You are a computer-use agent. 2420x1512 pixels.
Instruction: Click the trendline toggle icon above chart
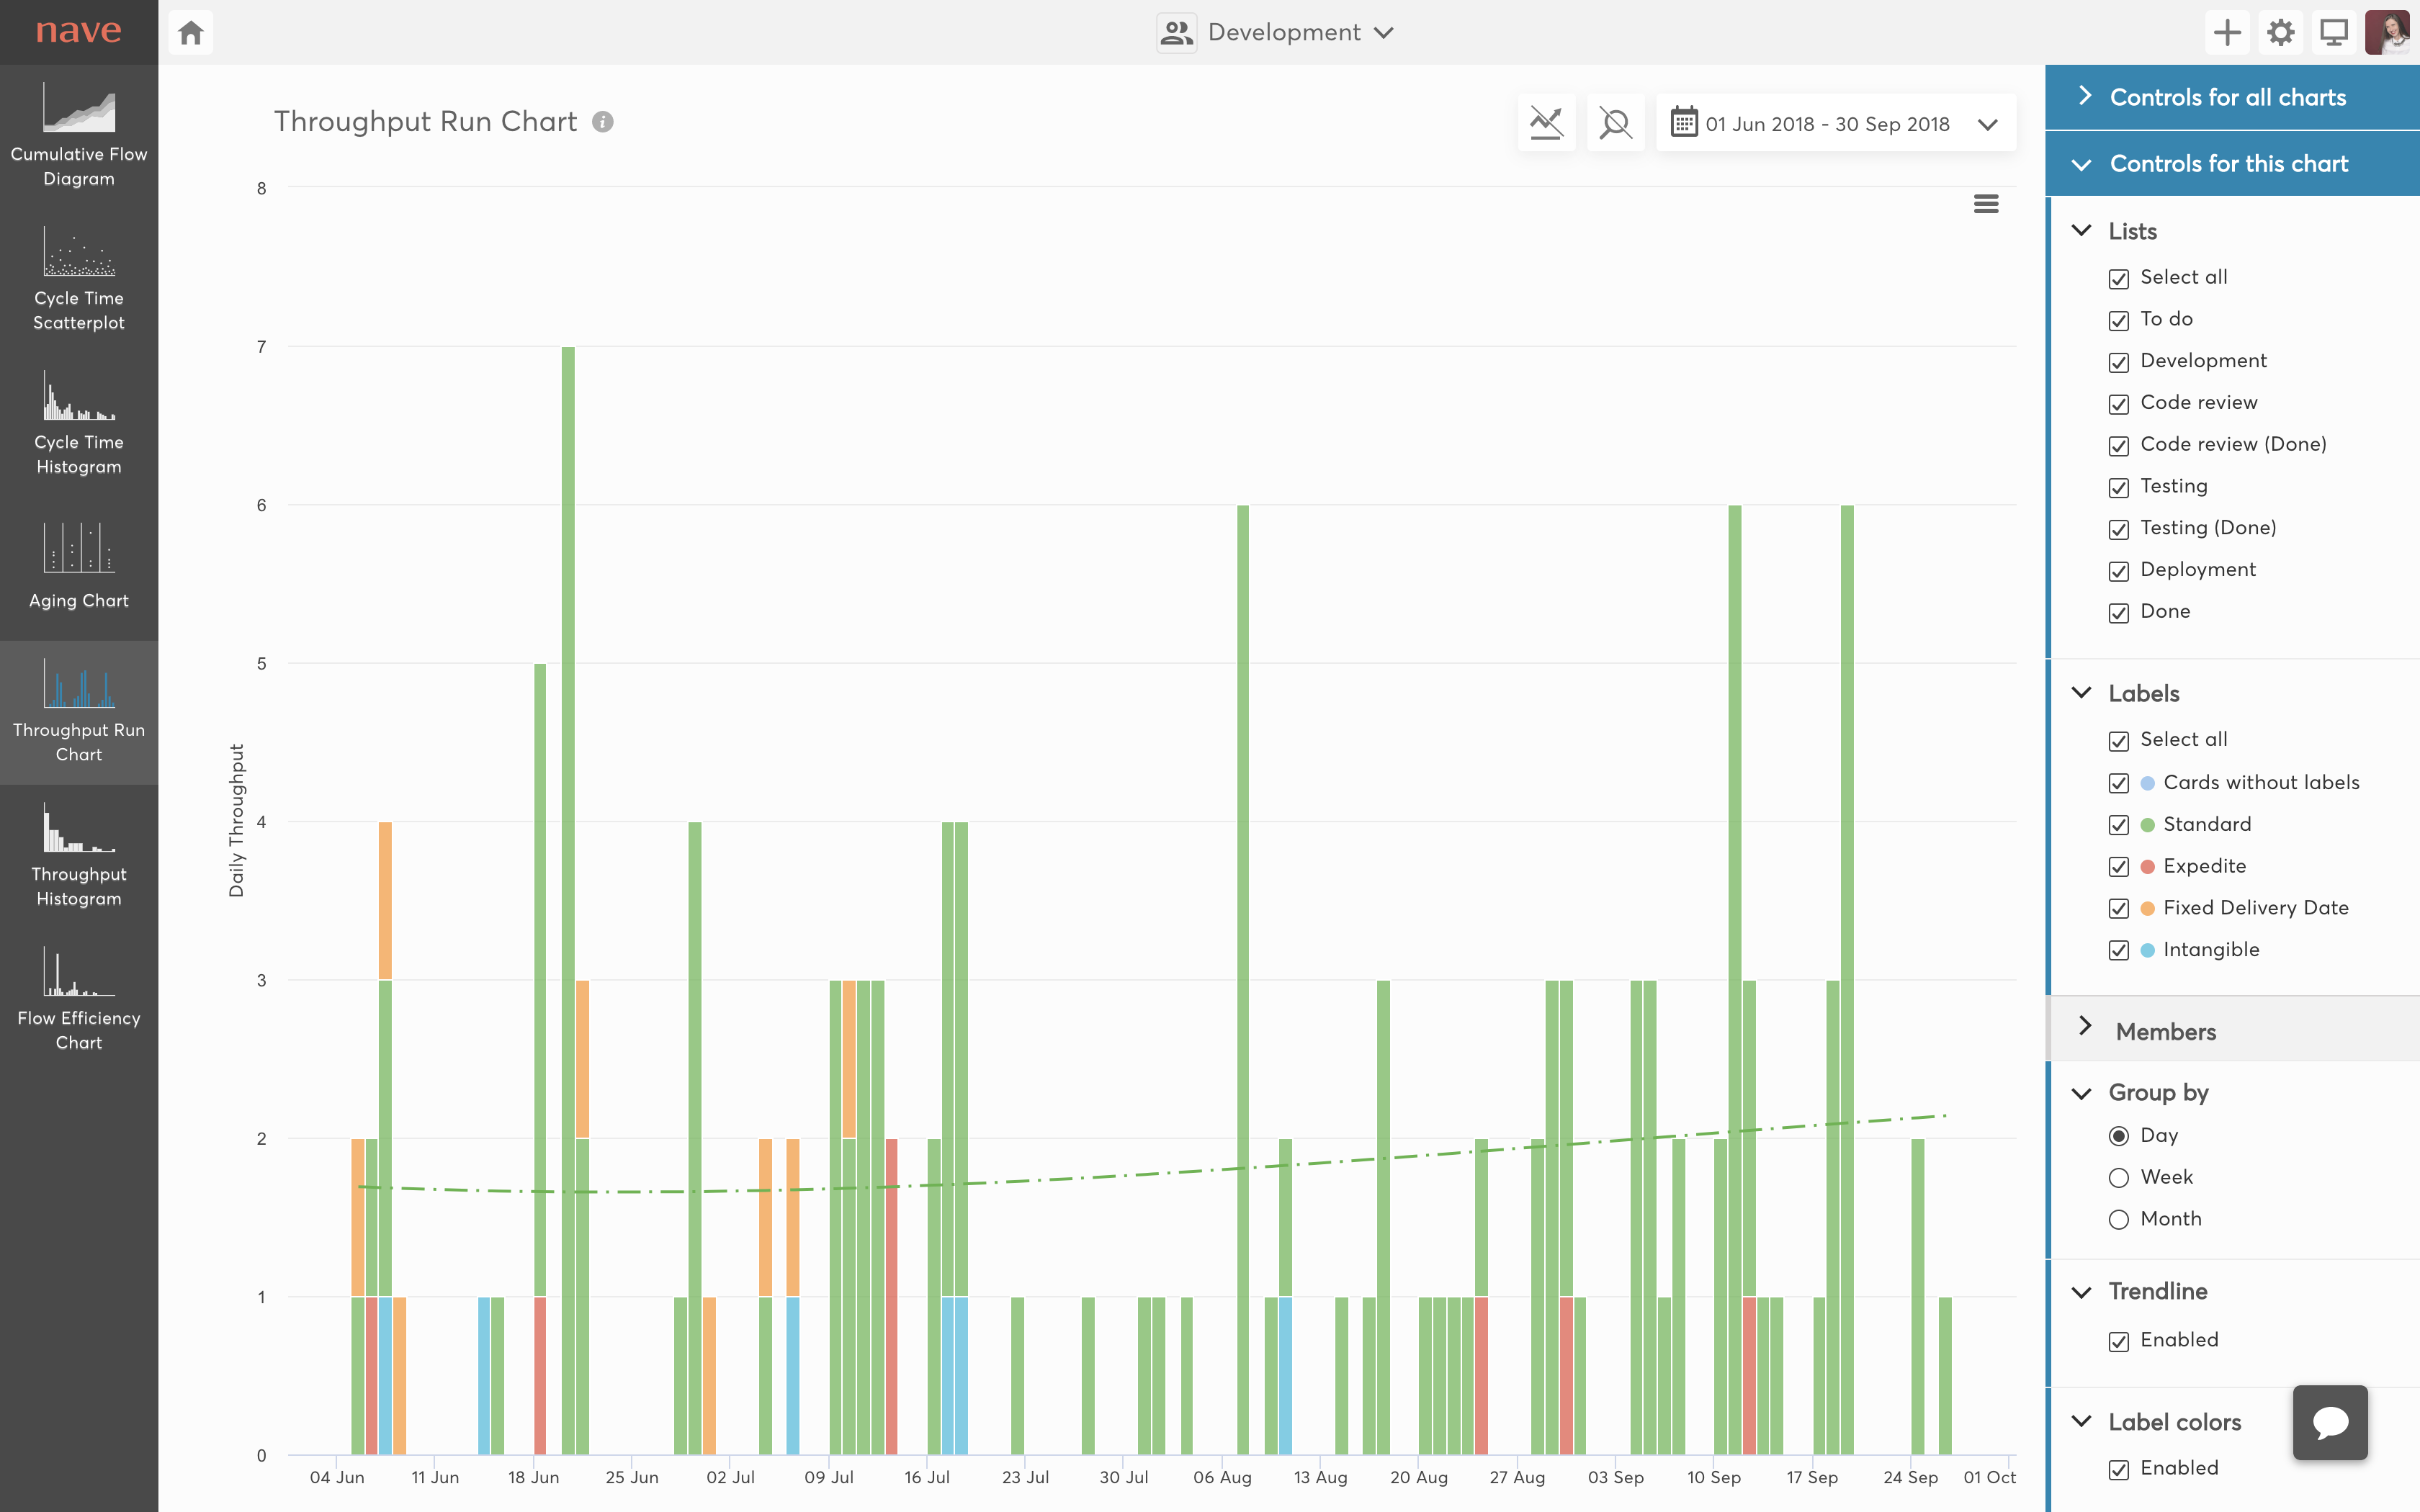click(1546, 123)
